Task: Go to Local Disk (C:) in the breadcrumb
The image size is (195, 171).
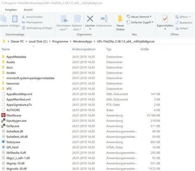Action: [x=38, y=42]
